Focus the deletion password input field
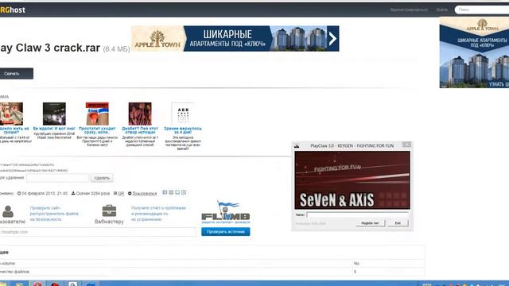 pos(57,178)
